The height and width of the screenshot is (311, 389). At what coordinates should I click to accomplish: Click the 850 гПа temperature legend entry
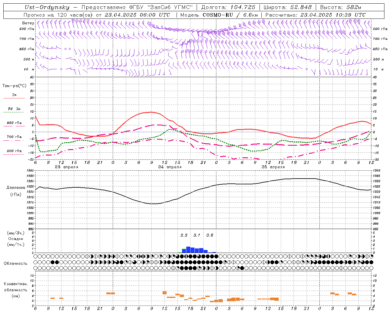click(14, 123)
